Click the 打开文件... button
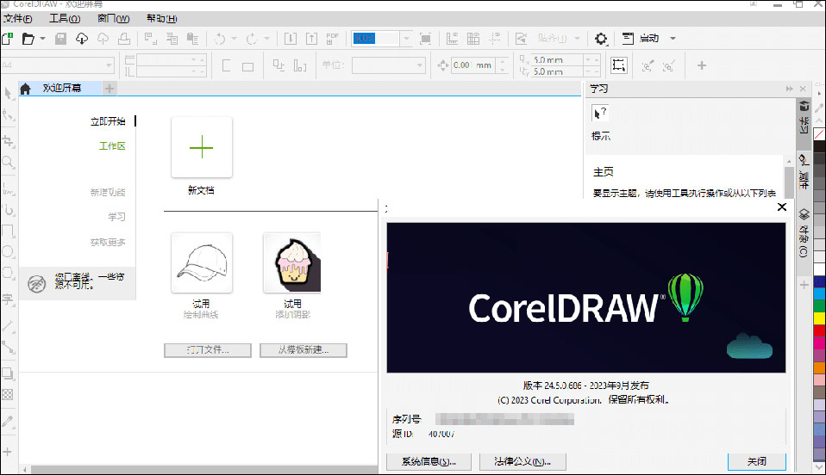This screenshot has width=826, height=475. (x=208, y=350)
